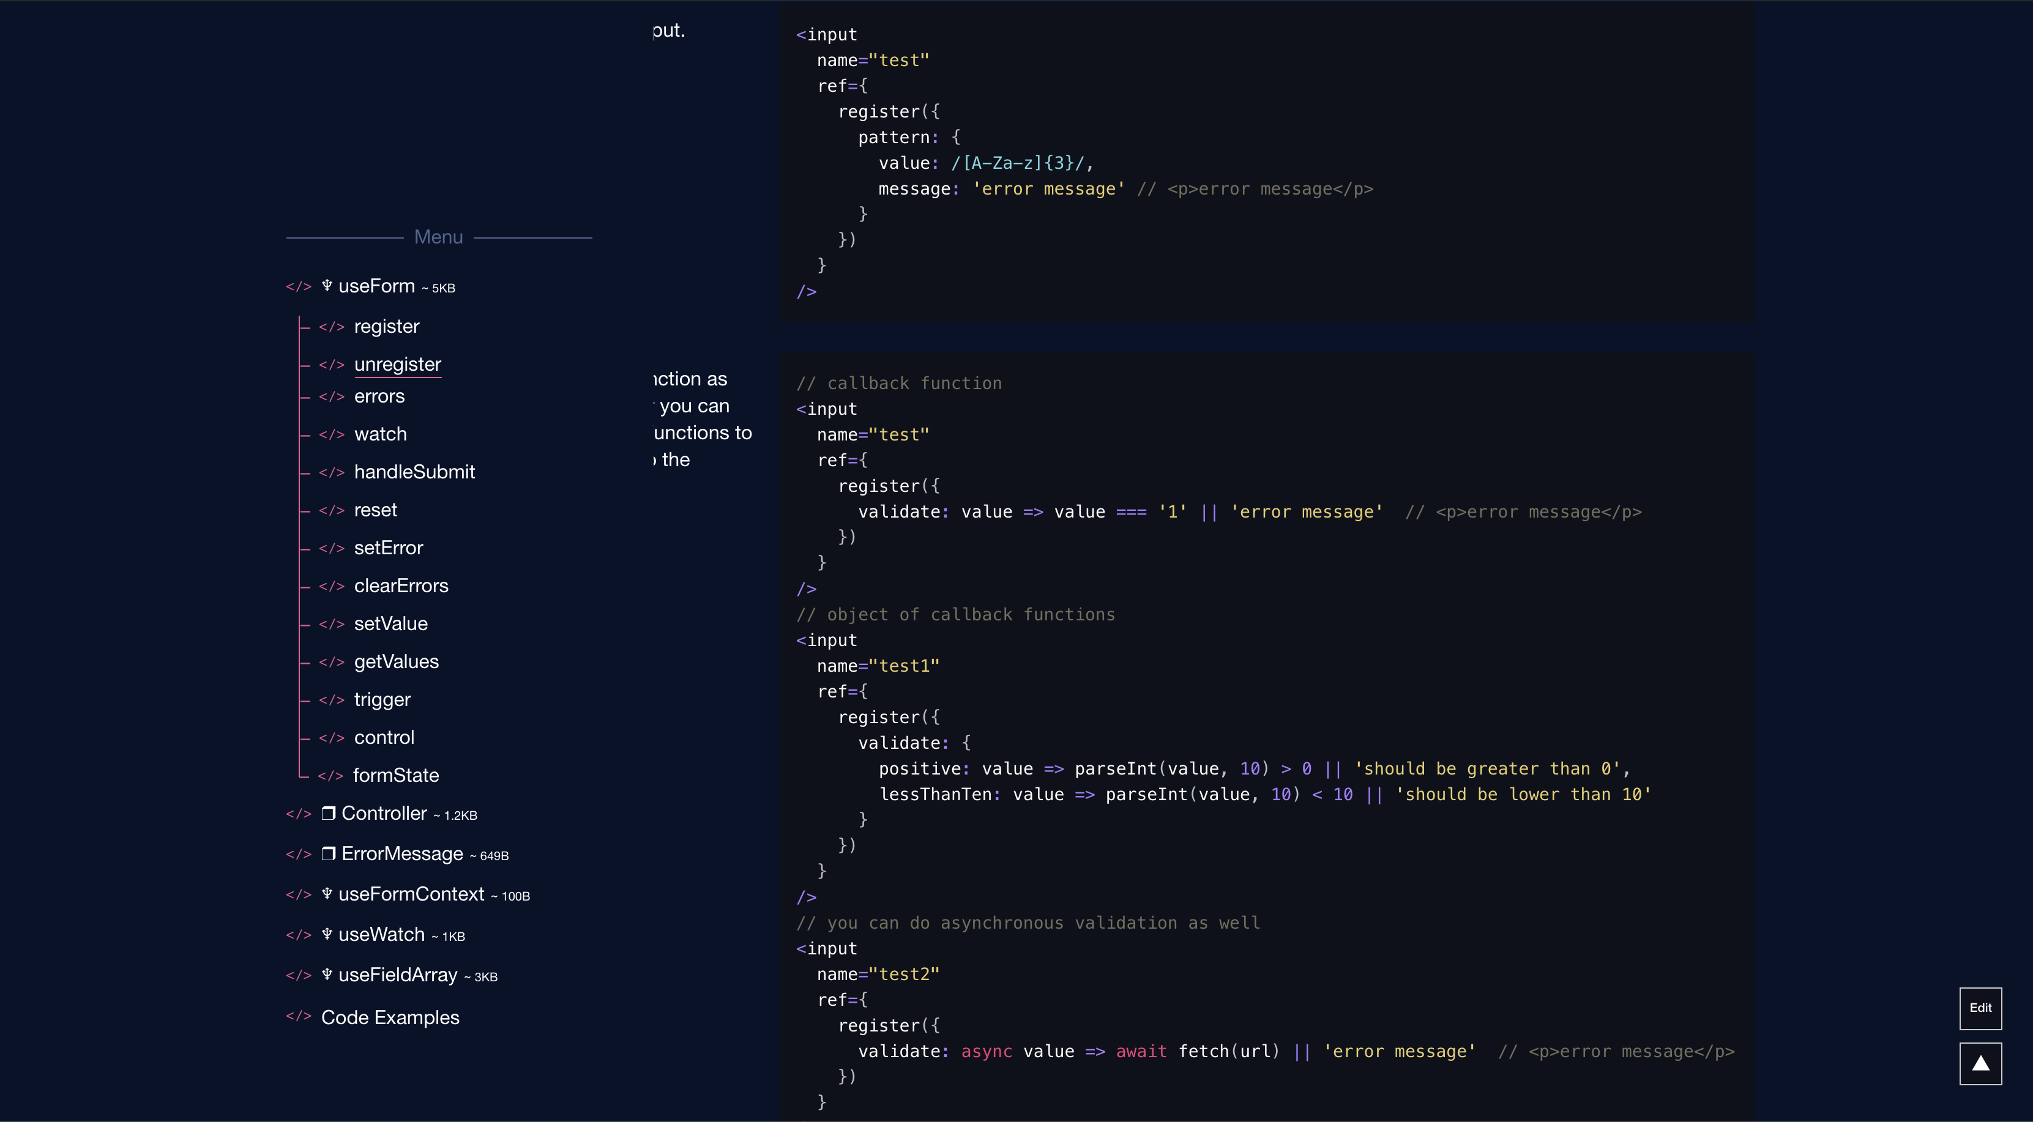Click the Edit button

click(x=1980, y=1008)
